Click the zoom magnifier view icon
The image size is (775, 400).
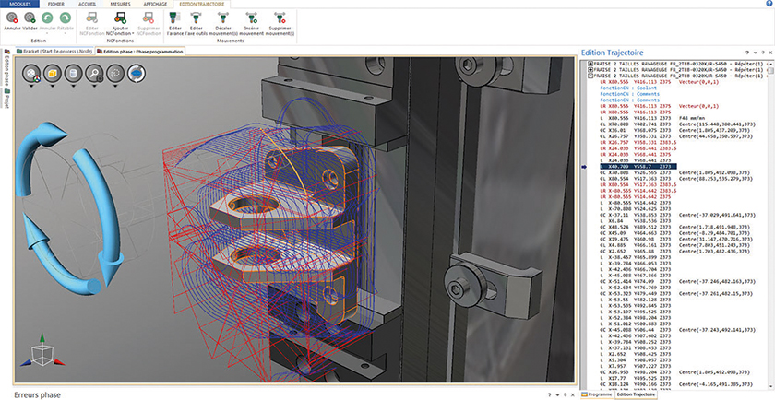(93, 72)
